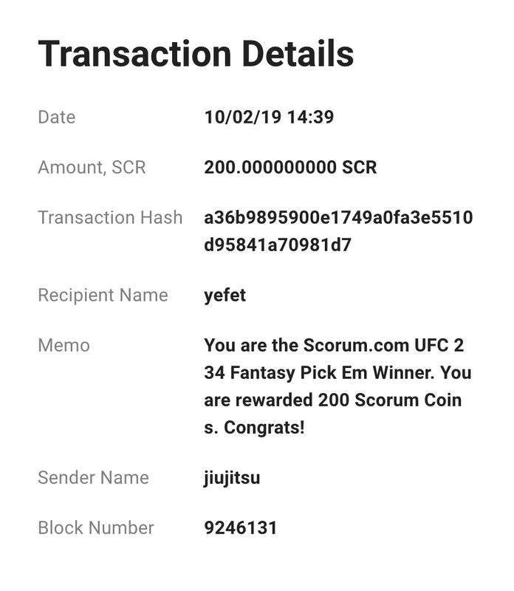The image size is (514, 591).
Task: Click the memo's Congrats! text
Action: point(264,428)
